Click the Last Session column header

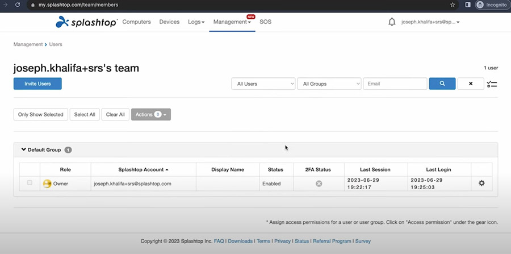point(375,169)
